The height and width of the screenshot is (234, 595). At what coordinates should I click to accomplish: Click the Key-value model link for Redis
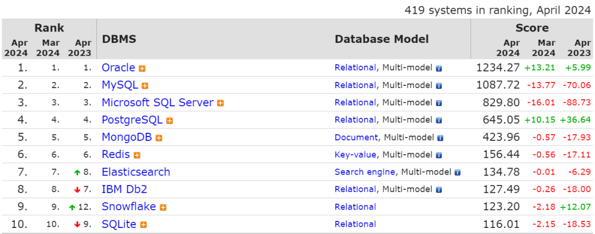point(355,155)
